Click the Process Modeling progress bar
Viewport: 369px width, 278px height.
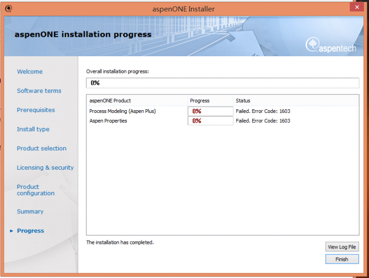coord(210,111)
